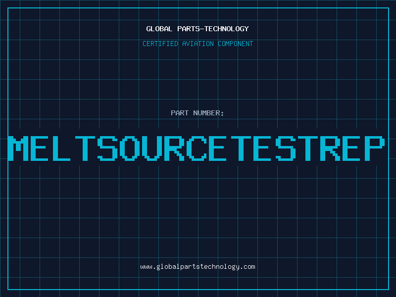396x297 pixels.
Task: Click the MELTSOURCETESTREP part number text
Action: [x=197, y=148]
